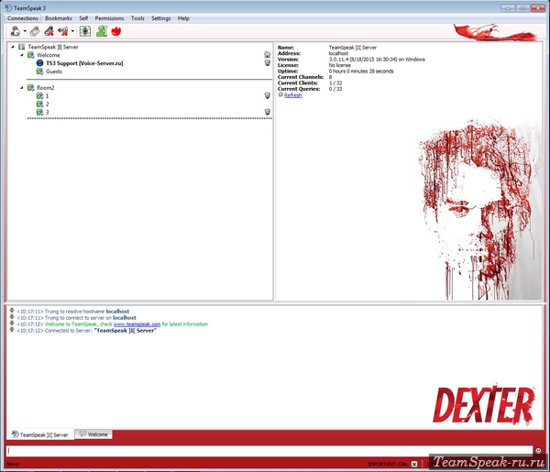The height and width of the screenshot is (472, 550).
Task: Open the emoticon smiley picker
Action: point(538,451)
